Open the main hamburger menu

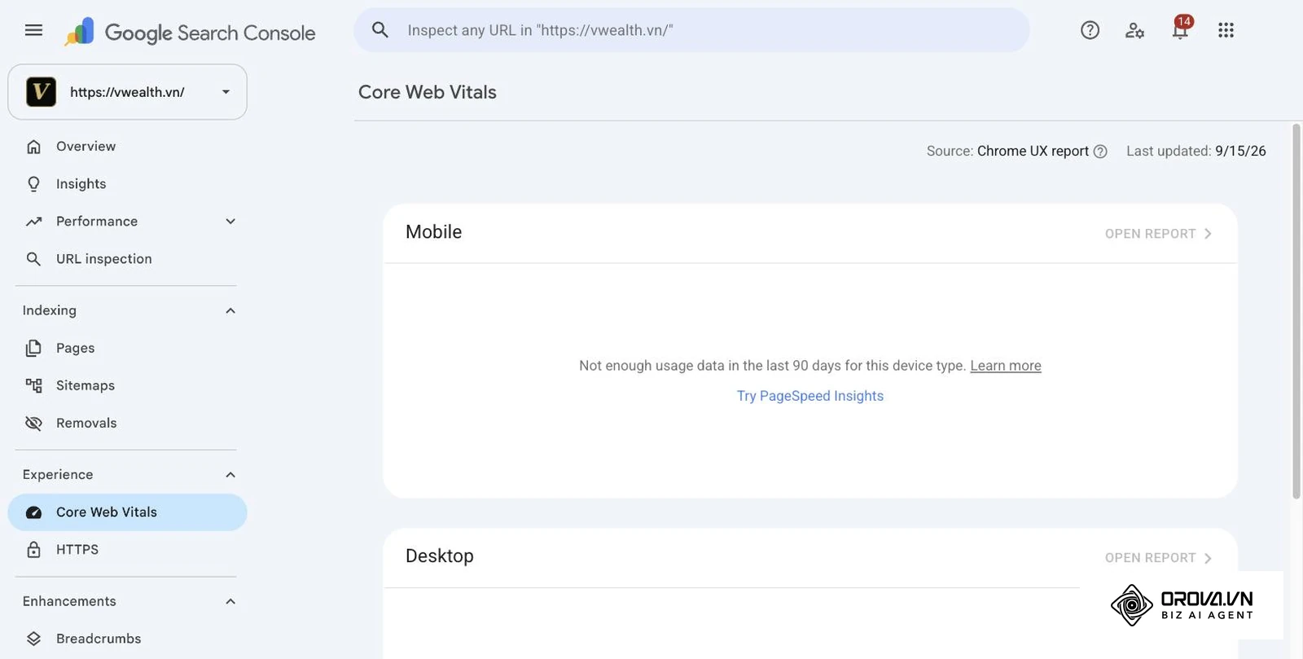point(33,30)
